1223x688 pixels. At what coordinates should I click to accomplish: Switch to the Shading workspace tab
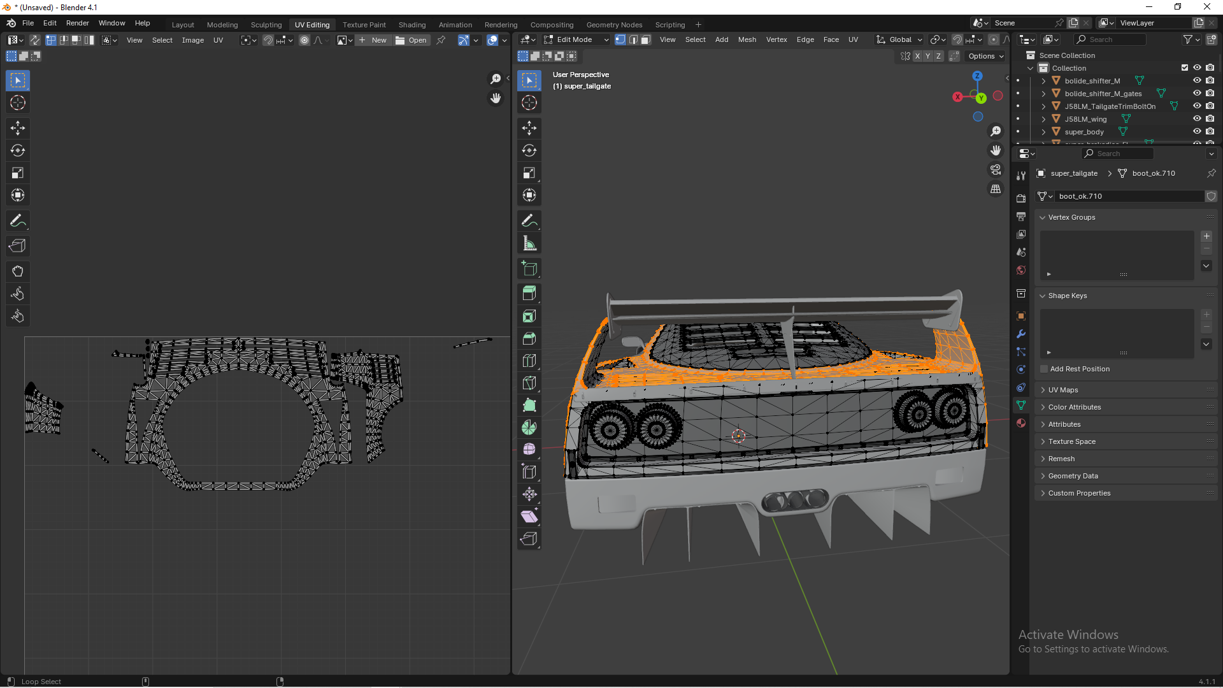tap(412, 25)
